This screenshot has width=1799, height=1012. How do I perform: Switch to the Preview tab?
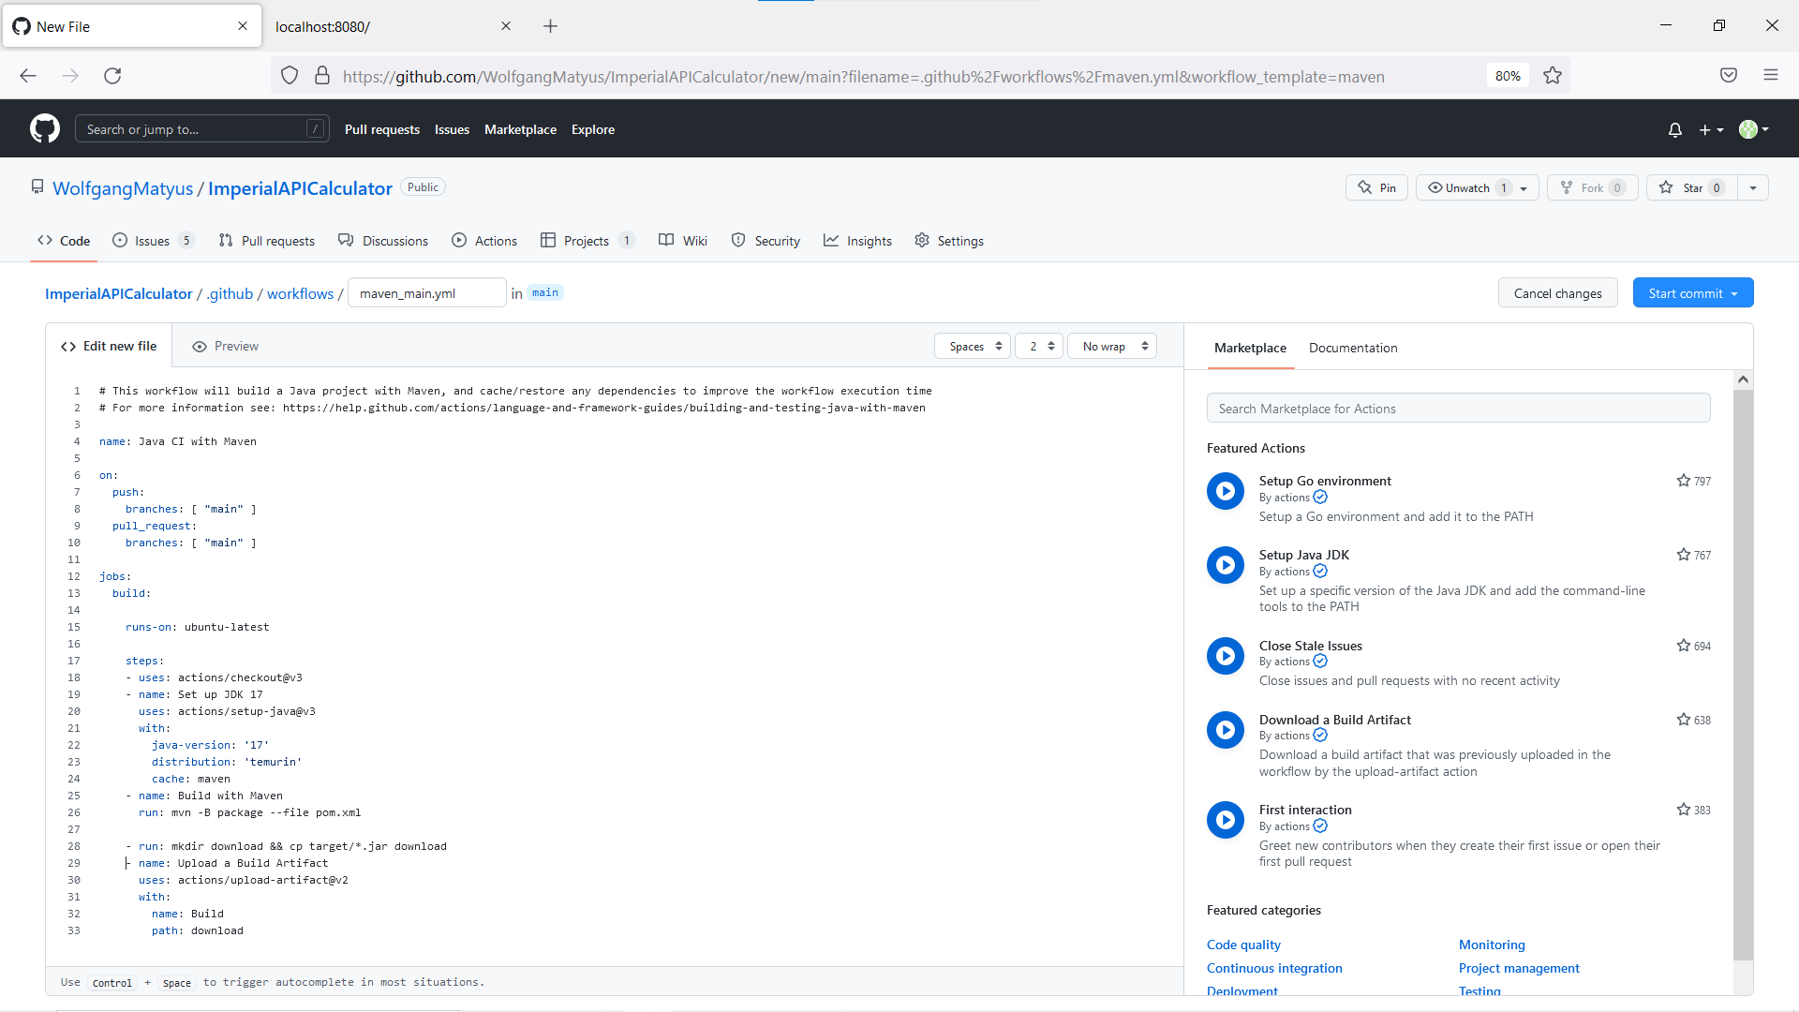point(226,346)
